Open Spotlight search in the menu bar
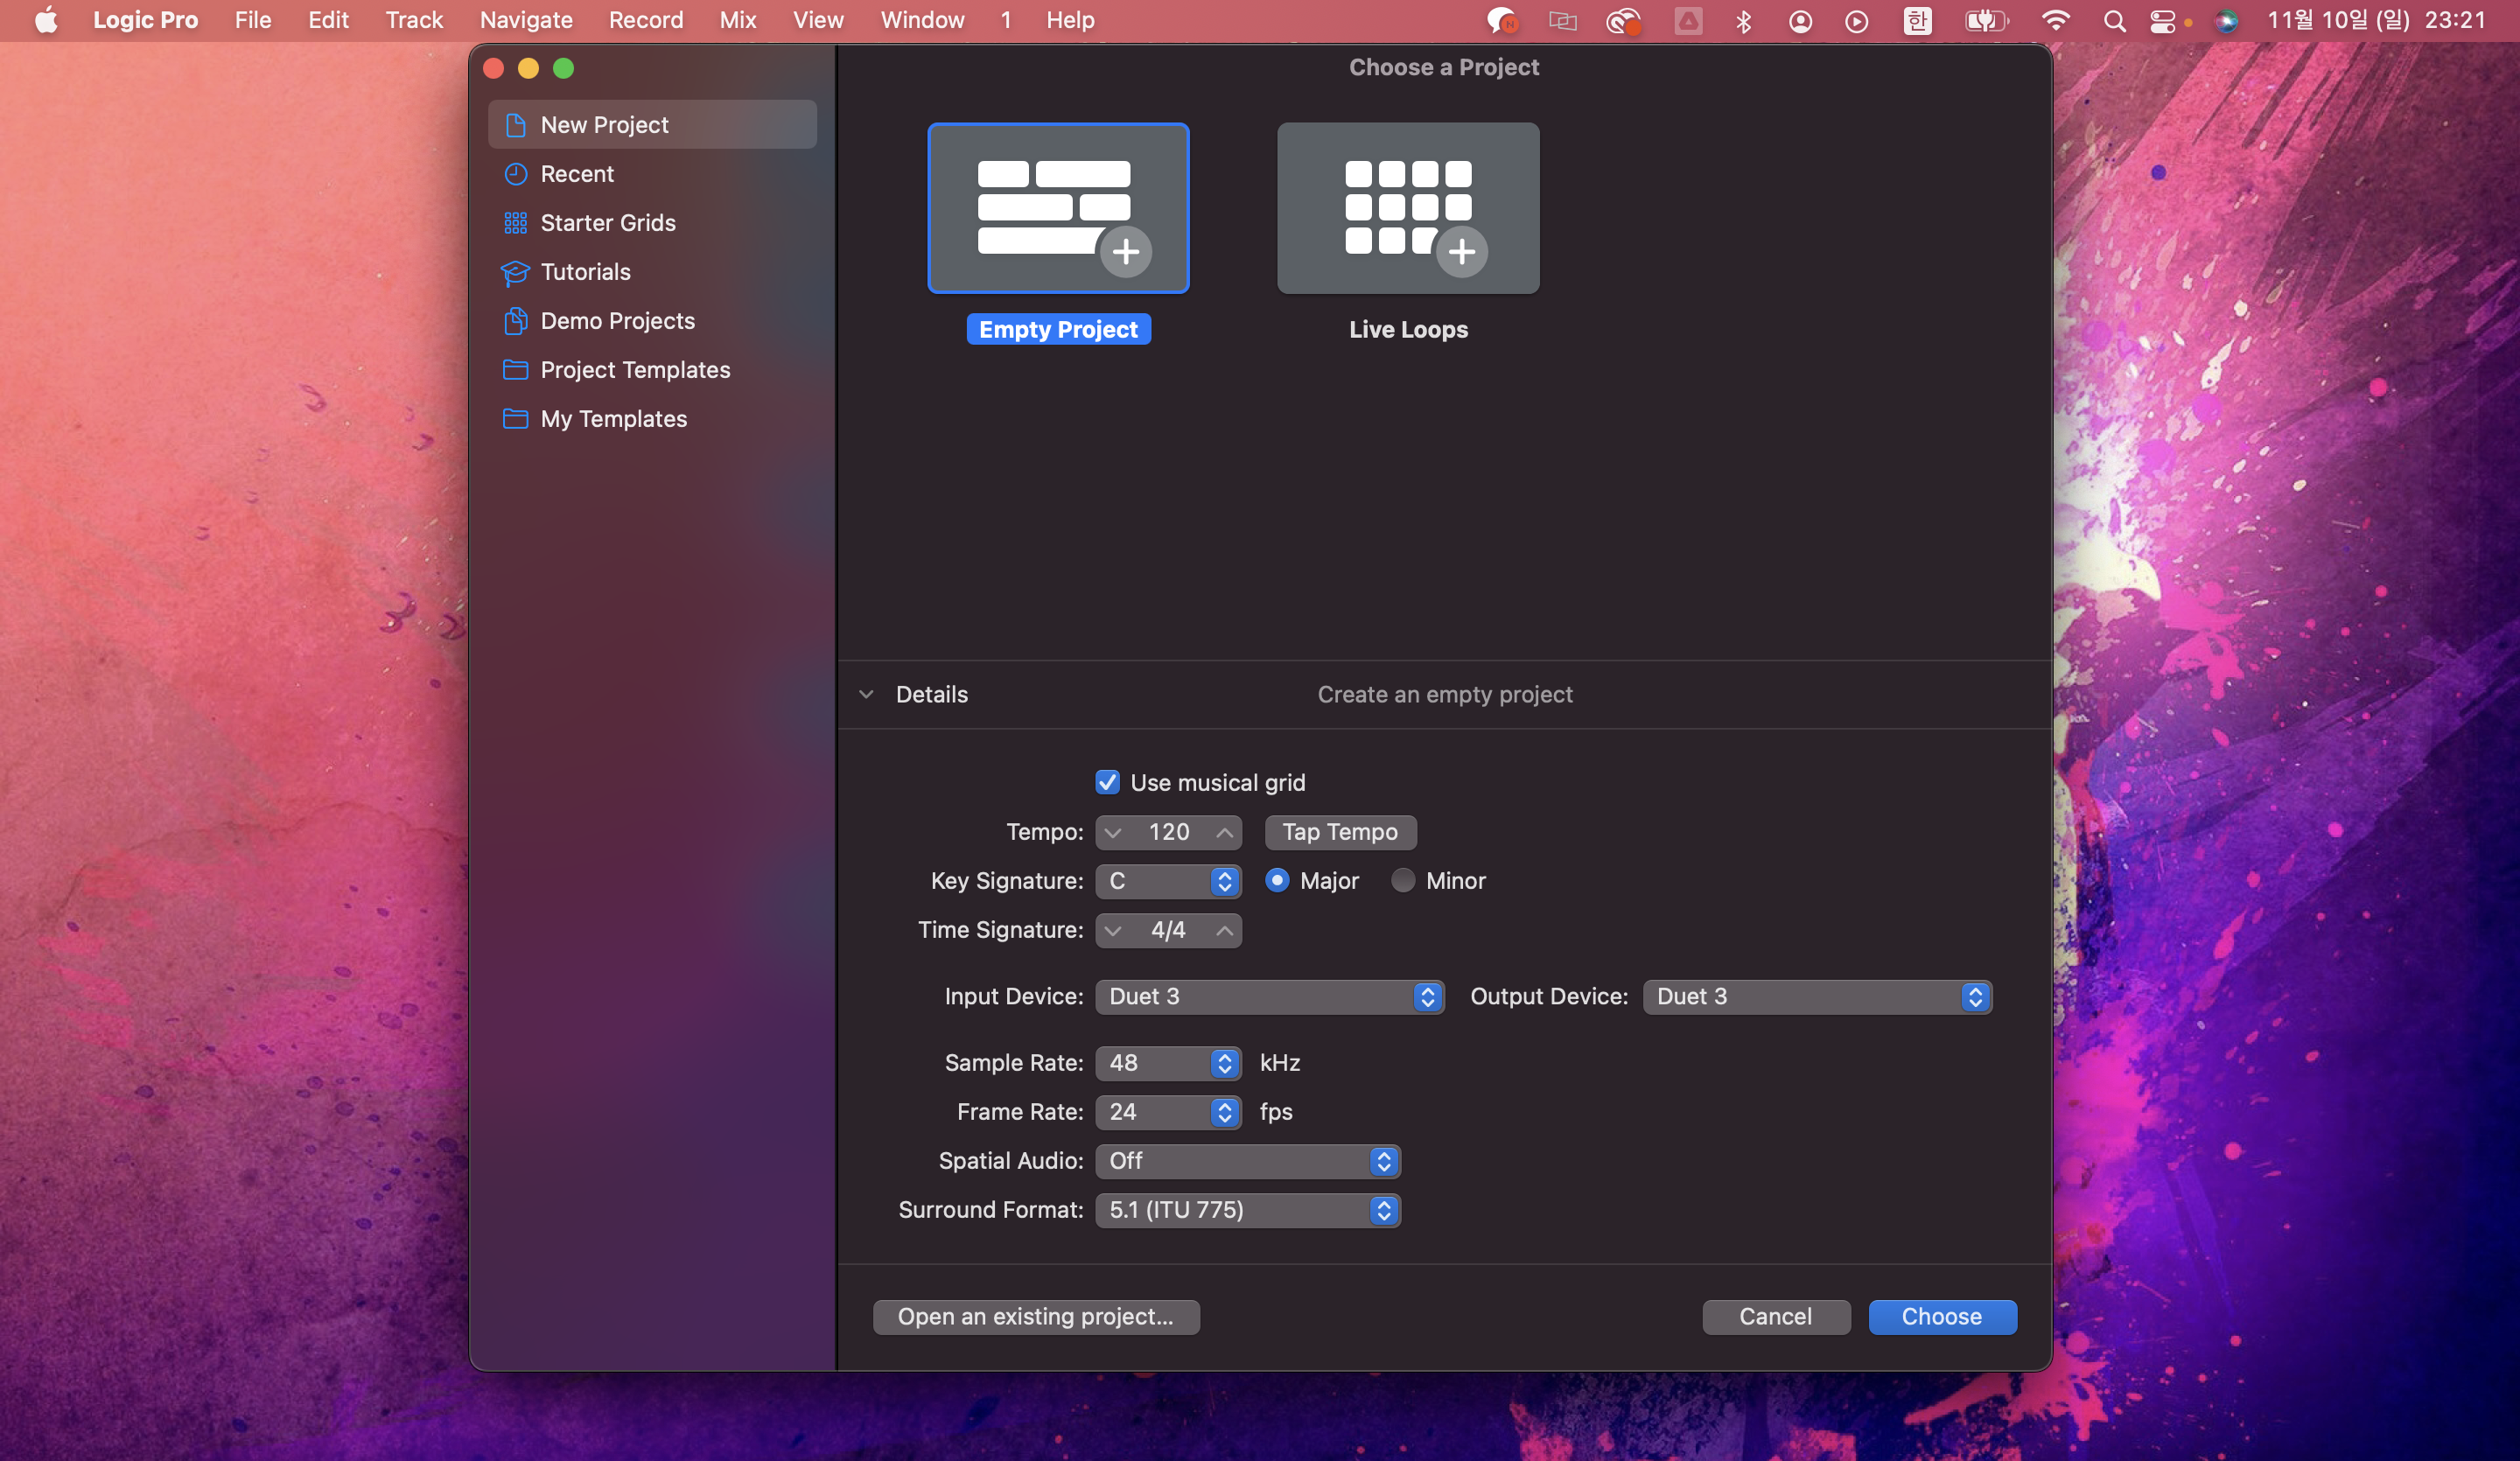 2113,21
